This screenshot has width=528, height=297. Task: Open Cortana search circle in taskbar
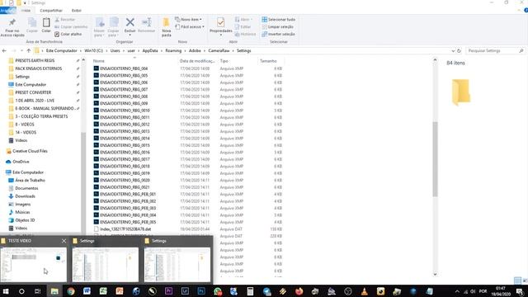(x=21, y=291)
